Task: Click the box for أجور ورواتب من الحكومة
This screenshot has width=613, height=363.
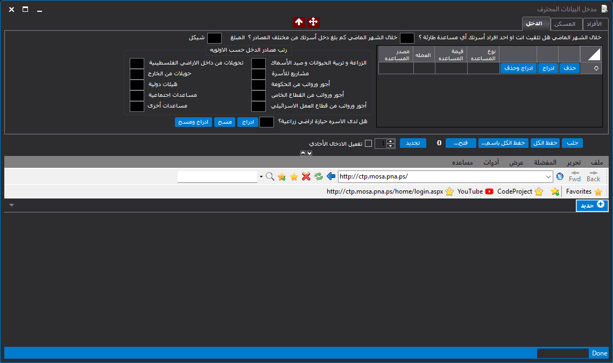Action: click(x=258, y=84)
